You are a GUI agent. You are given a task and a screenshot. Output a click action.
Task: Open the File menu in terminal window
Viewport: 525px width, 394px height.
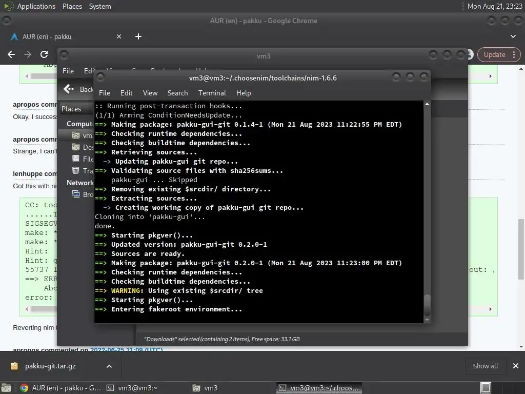tap(105, 93)
